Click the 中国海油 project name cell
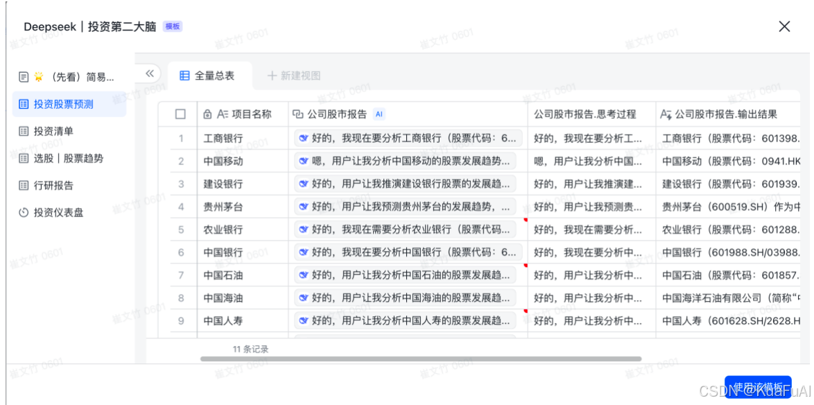The image size is (814, 405). 243,298
